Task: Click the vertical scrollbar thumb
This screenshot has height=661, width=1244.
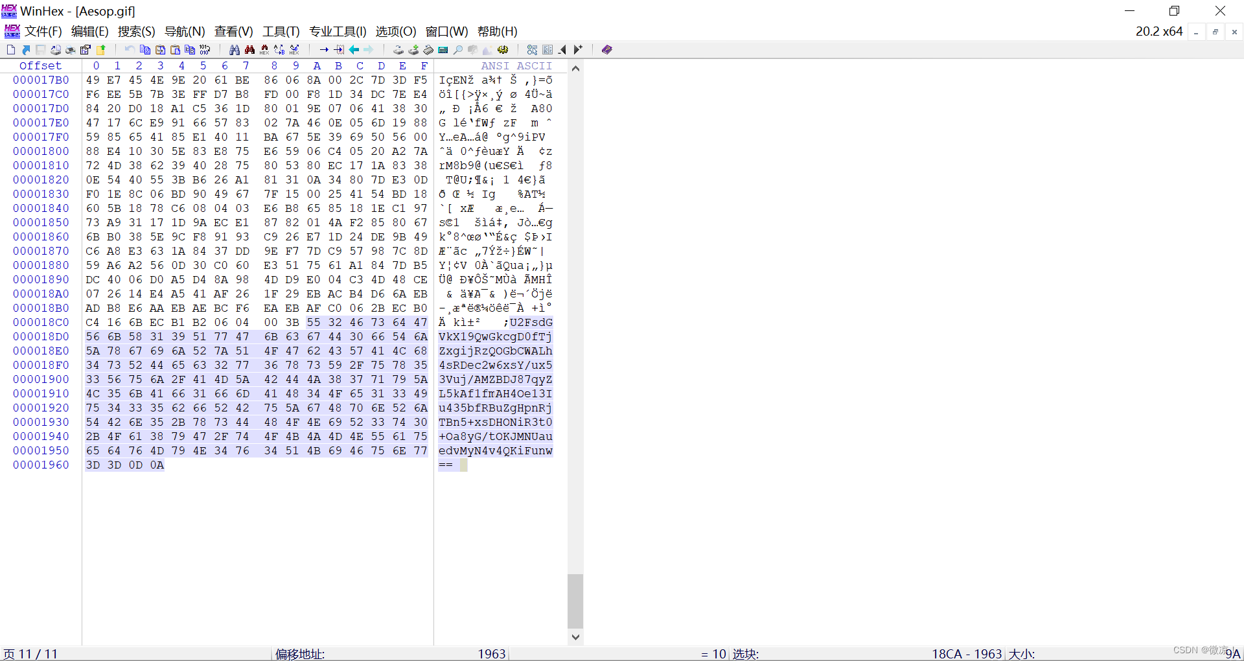Action: (x=575, y=601)
